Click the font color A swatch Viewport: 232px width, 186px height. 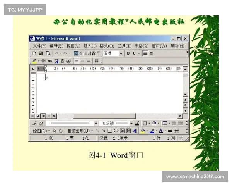pyautogui.click(x=161, y=131)
